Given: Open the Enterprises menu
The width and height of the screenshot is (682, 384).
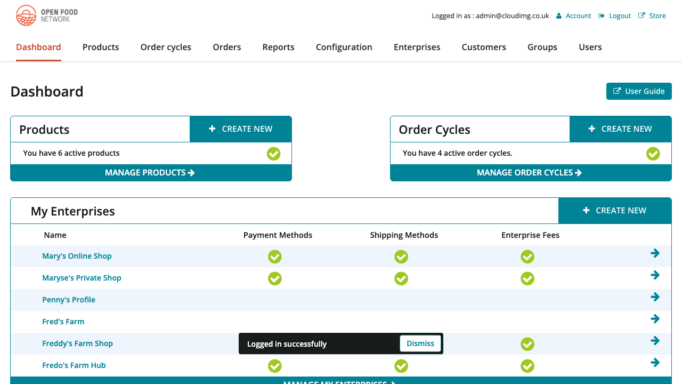Looking at the screenshot, I should (417, 47).
